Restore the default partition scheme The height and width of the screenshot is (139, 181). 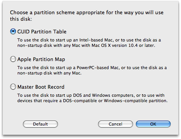tap(40, 124)
